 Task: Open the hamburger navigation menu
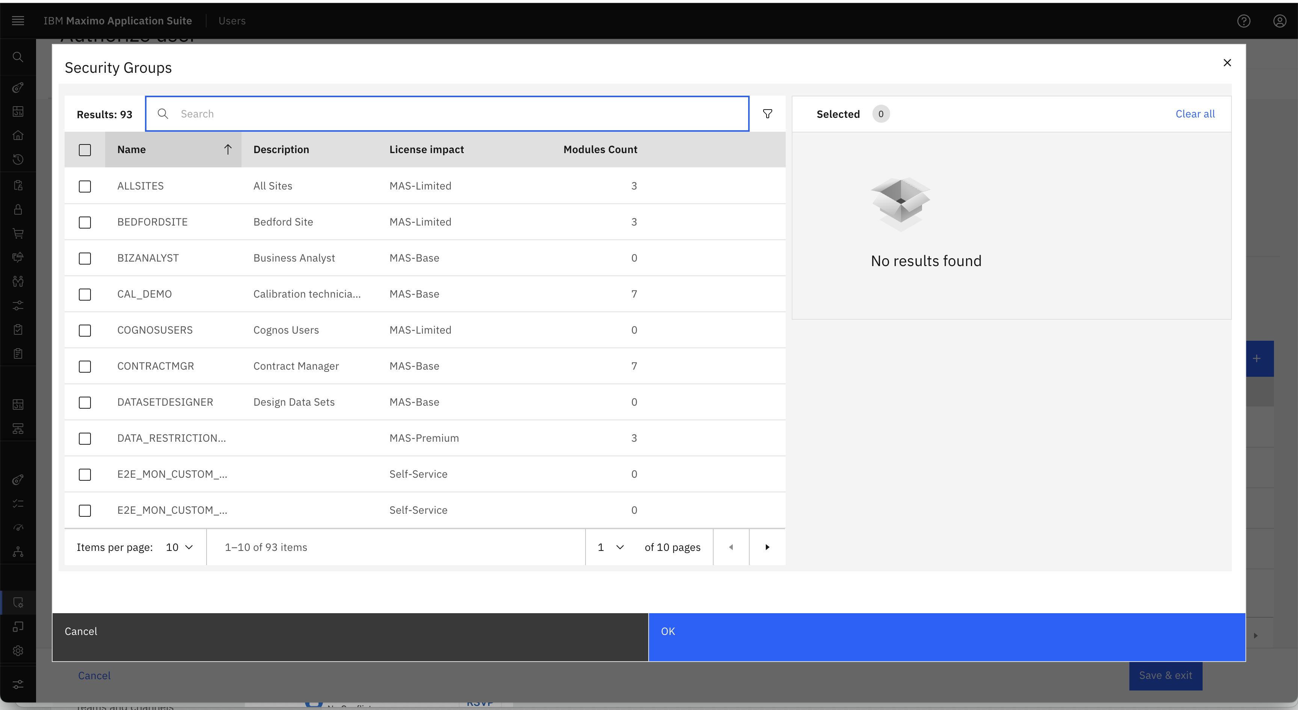tap(18, 21)
